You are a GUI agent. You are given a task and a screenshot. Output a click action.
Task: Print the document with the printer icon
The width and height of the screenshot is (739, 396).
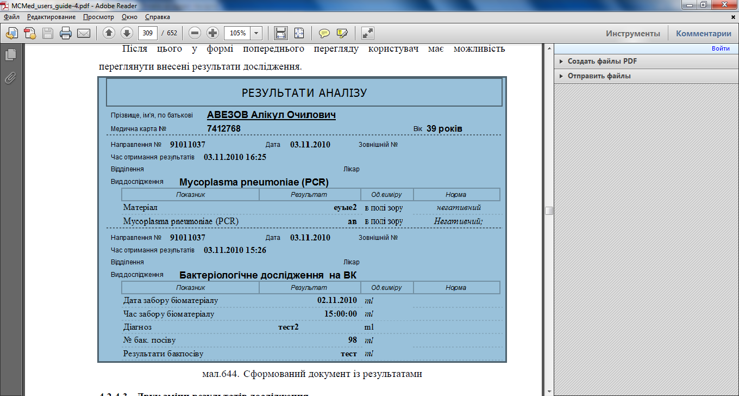(66, 33)
